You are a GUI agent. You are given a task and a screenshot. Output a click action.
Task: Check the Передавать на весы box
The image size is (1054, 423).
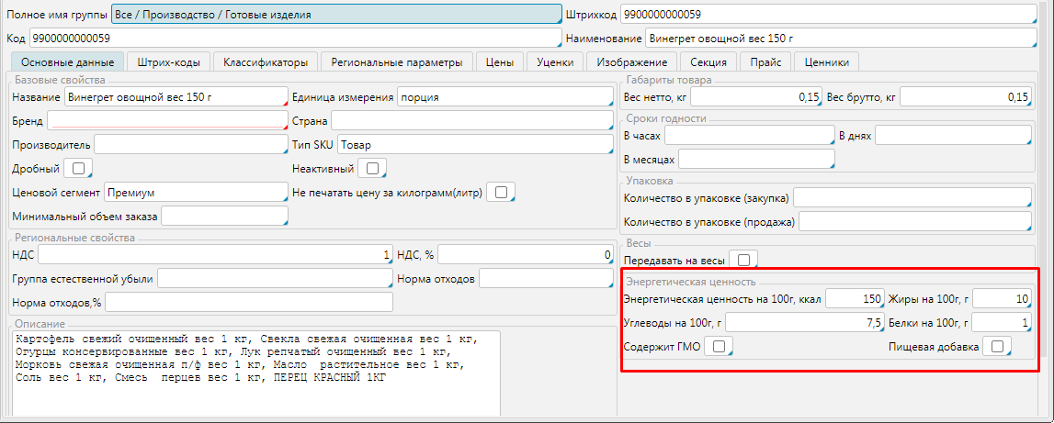(744, 260)
